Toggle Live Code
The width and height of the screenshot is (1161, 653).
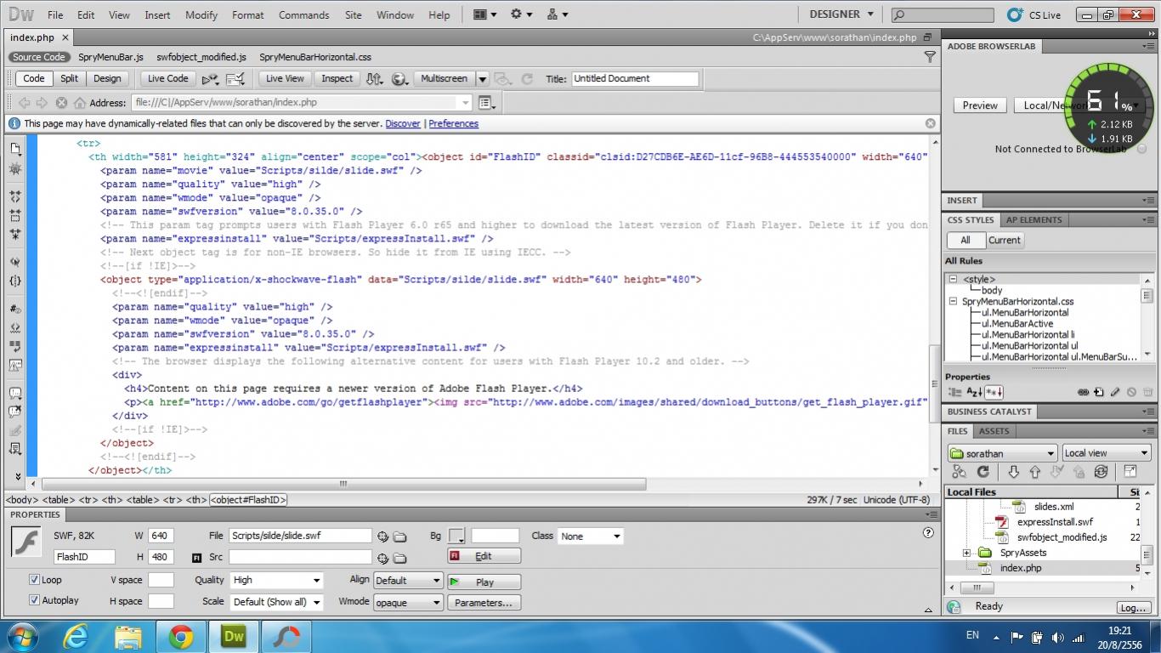tap(168, 78)
